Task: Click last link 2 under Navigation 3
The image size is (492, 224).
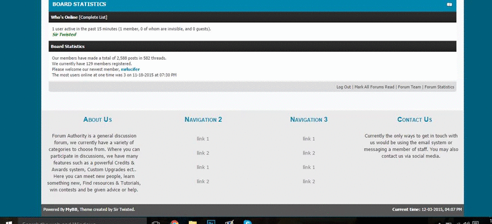Action: (309, 182)
